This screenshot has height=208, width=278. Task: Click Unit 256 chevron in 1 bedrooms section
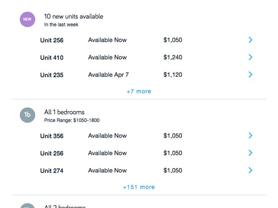point(250,153)
